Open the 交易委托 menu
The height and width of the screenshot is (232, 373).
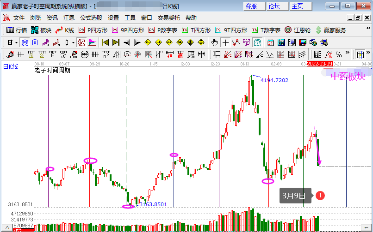click(x=169, y=18)
